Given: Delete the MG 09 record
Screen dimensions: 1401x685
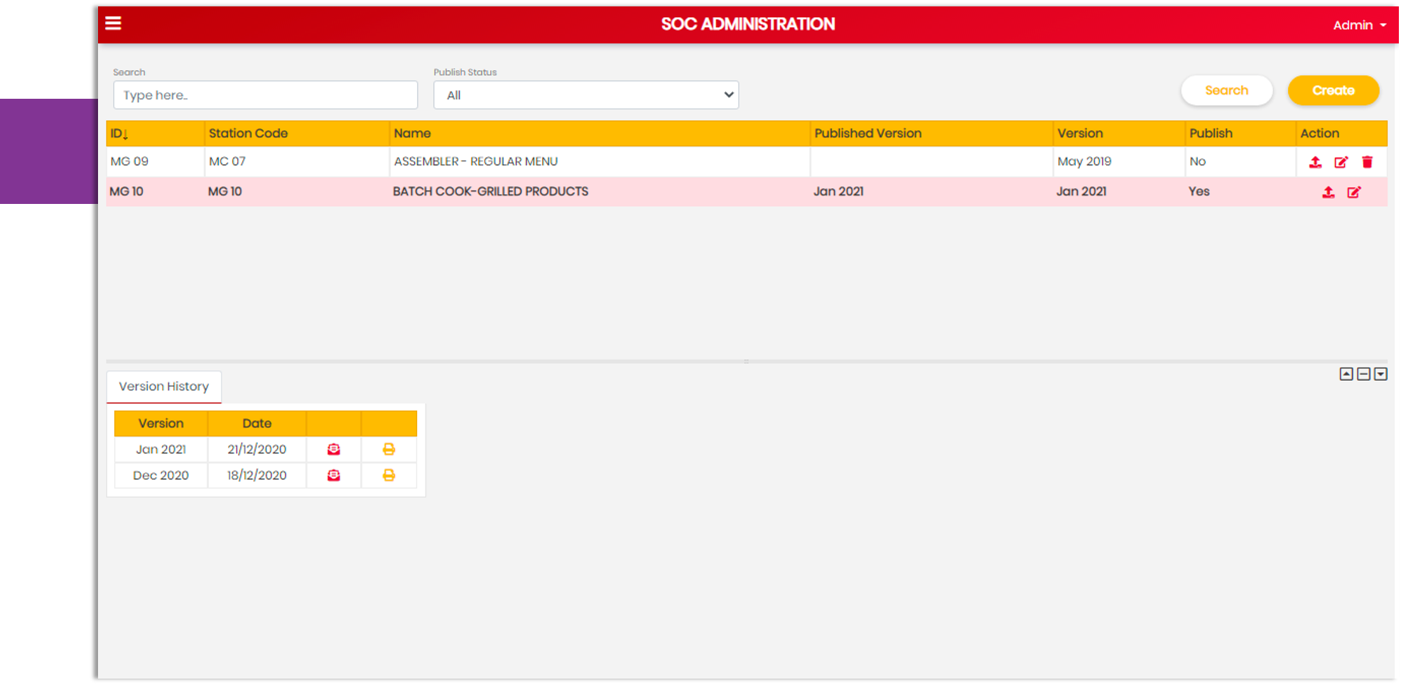Looking at the screenshot, I should pyautogui.click(x=1367, y=162).
